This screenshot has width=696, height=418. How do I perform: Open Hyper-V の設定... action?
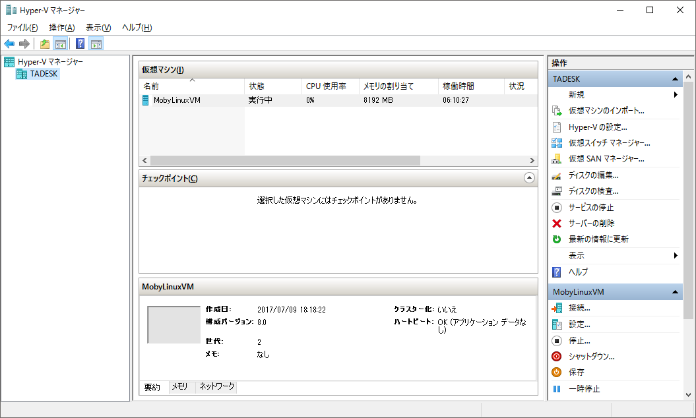598,127
